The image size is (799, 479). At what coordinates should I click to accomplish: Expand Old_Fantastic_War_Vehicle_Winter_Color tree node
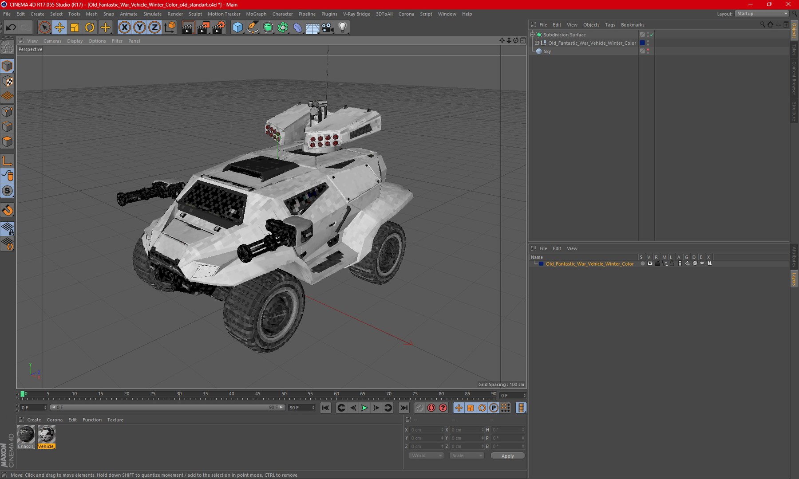[537, 43]
